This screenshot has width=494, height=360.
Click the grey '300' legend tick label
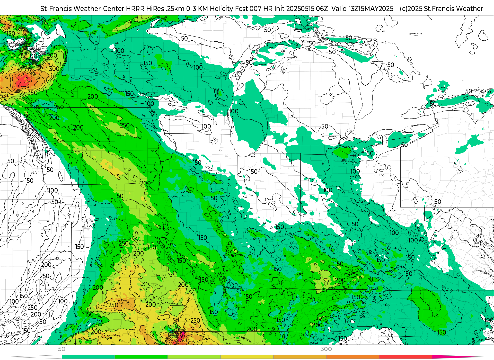(326, 349)
